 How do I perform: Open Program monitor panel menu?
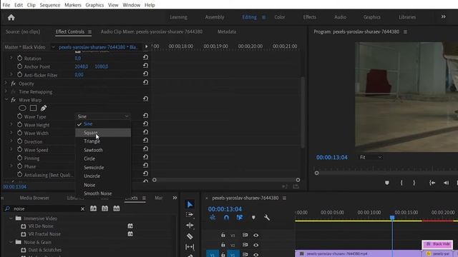tap(405, 31)
